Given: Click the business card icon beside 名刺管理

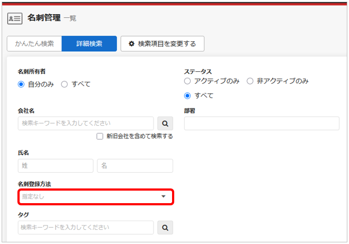Looking at the screenshot, I should coord(14,18).
